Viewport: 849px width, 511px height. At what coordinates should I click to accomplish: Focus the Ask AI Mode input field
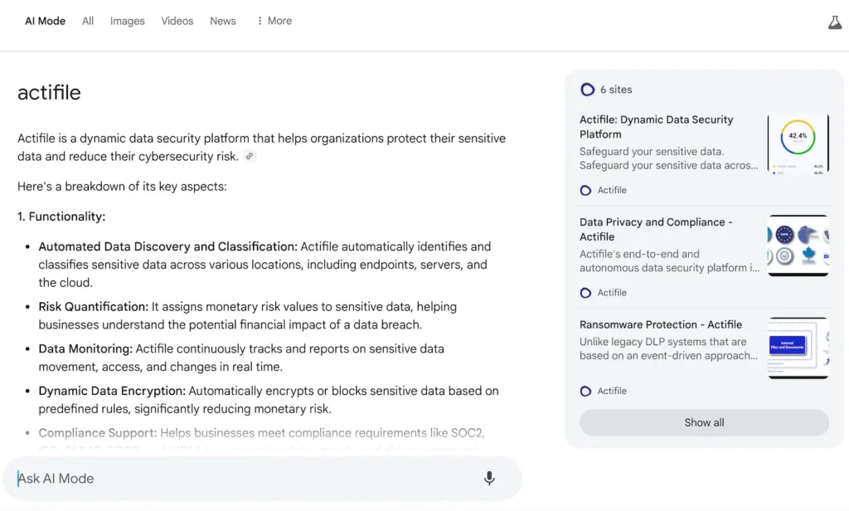(262, 478)
